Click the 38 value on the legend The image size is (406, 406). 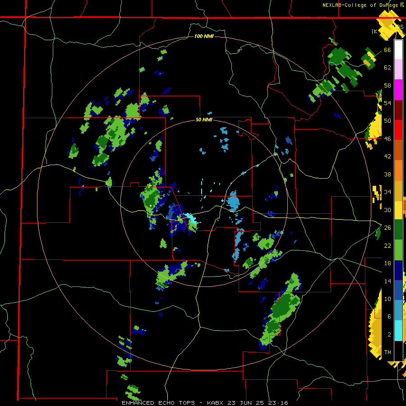388,174
